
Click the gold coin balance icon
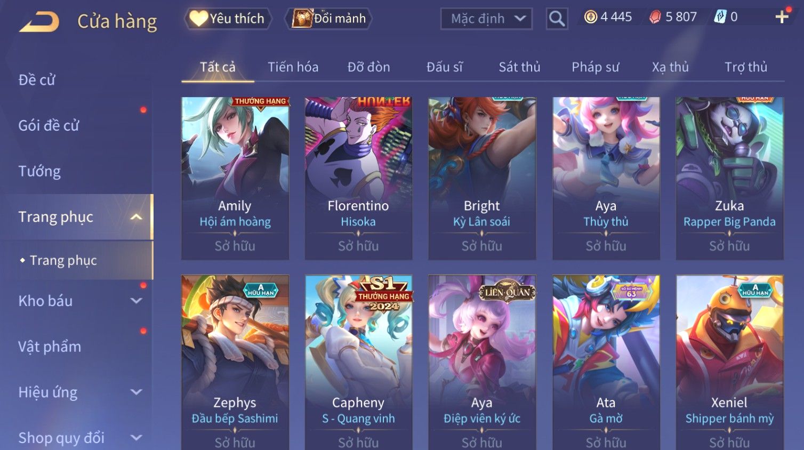(590, 17)
